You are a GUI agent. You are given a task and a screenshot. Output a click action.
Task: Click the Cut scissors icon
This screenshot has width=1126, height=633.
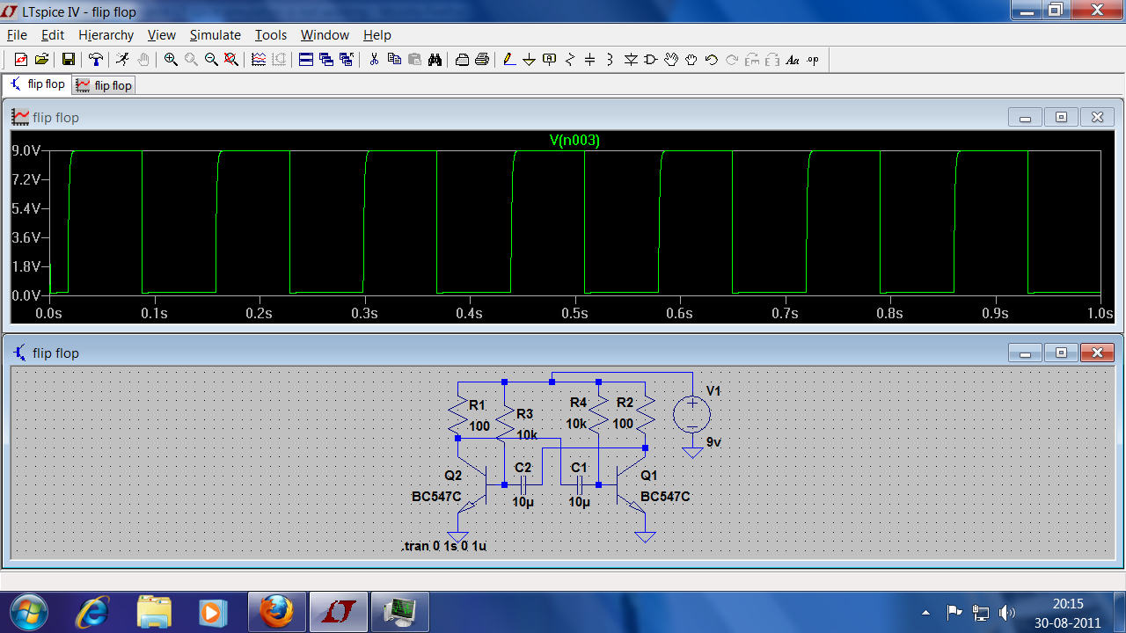pos(374,60)
